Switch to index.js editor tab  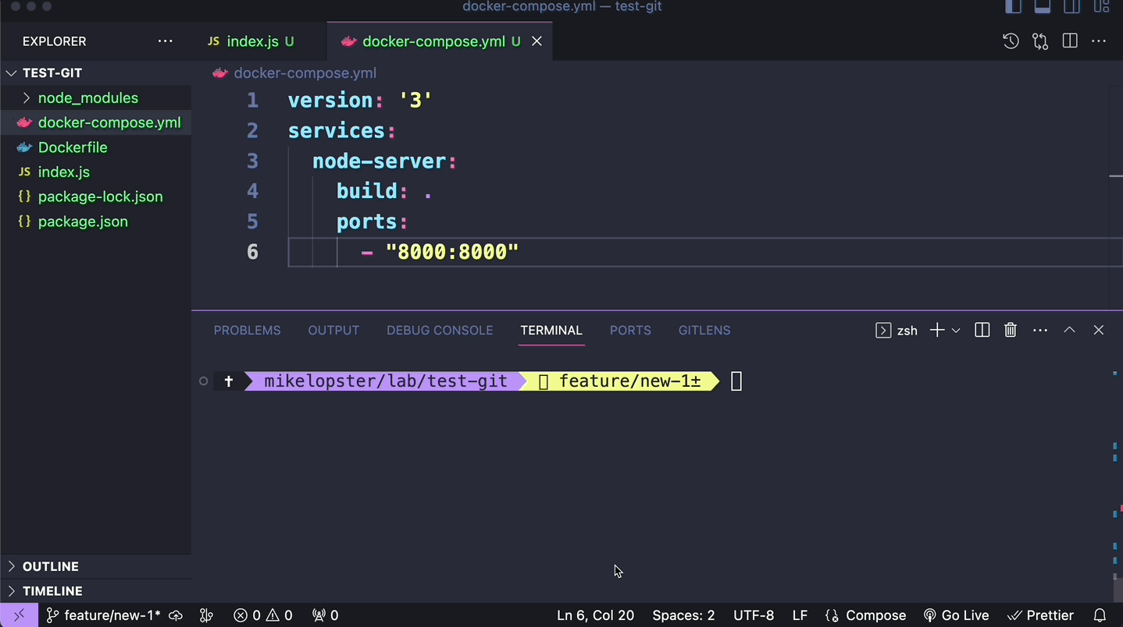click(x=251, y=41)
